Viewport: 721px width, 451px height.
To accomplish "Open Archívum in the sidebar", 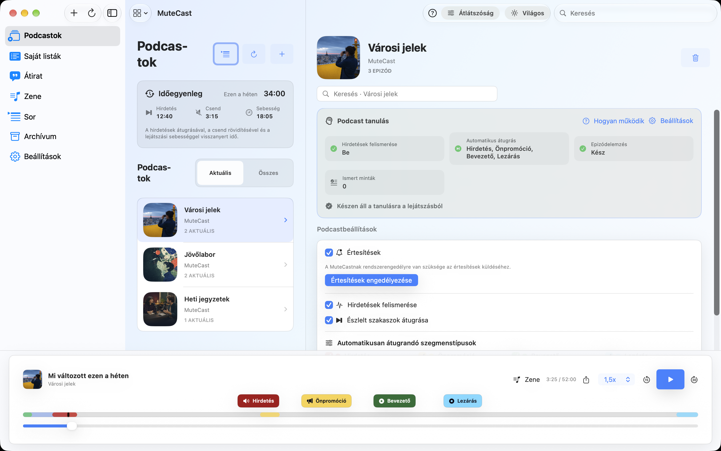I will [63, 136].
